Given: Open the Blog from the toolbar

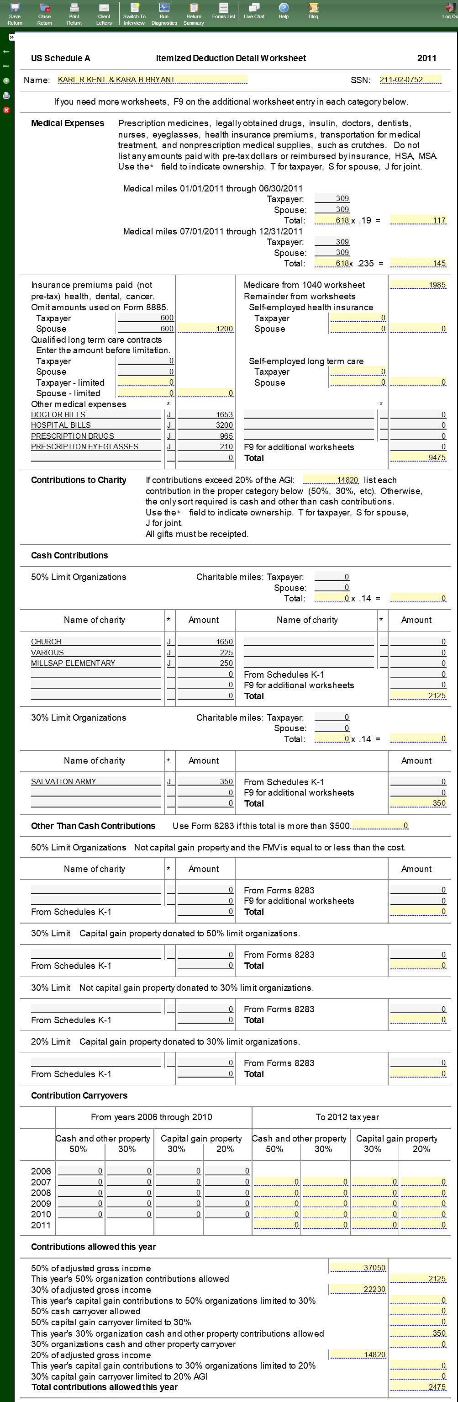Looking at the screenshot, I should click(x=313, y=11).
